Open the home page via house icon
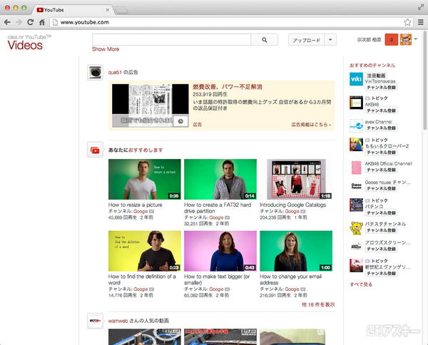Screen dimensions: 428x345 tap(42, 22)
